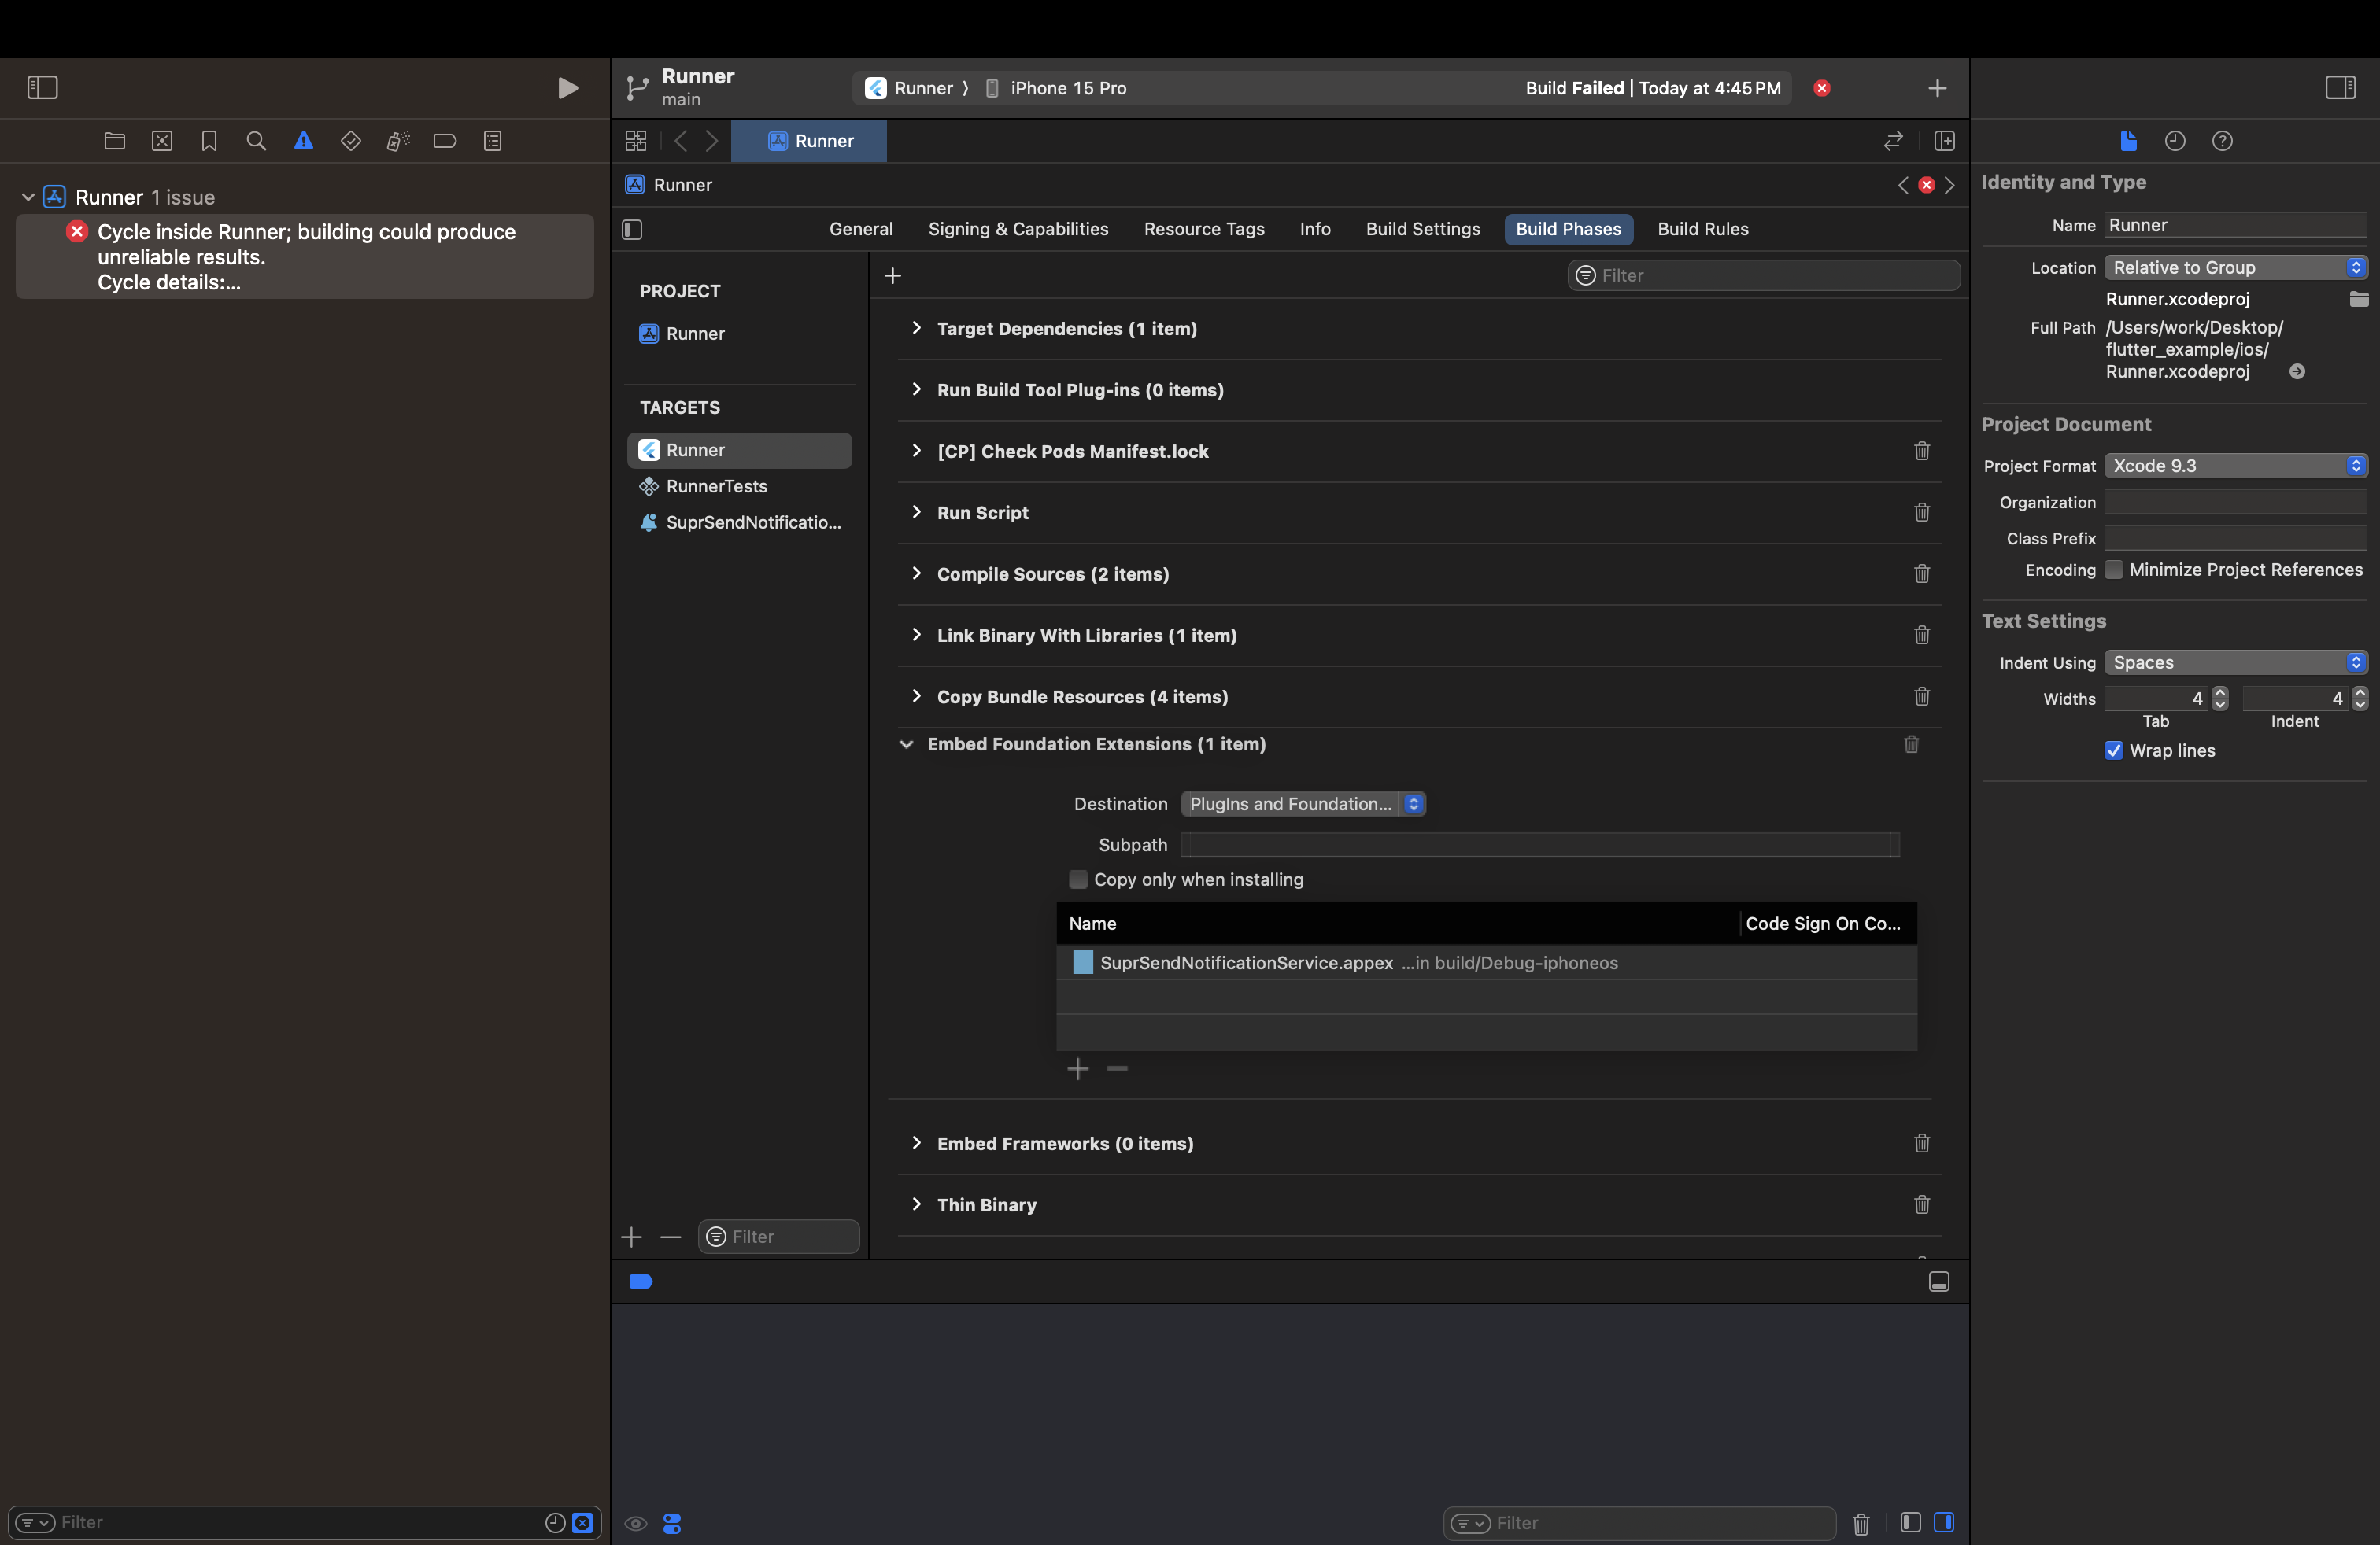Open the Indent Using dropdown
Image resolution: width=2380 pixels, height=1545 pixels.
click(x=2235, y=662)
